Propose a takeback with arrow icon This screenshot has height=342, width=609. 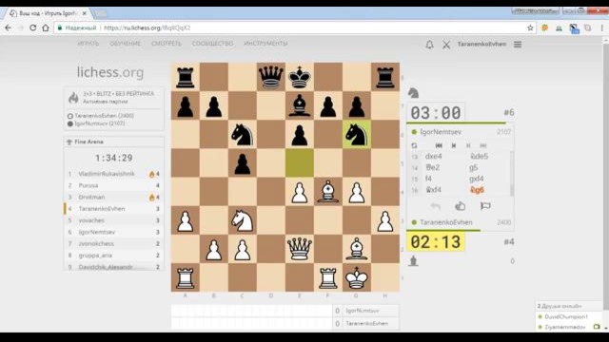(436, 206)
